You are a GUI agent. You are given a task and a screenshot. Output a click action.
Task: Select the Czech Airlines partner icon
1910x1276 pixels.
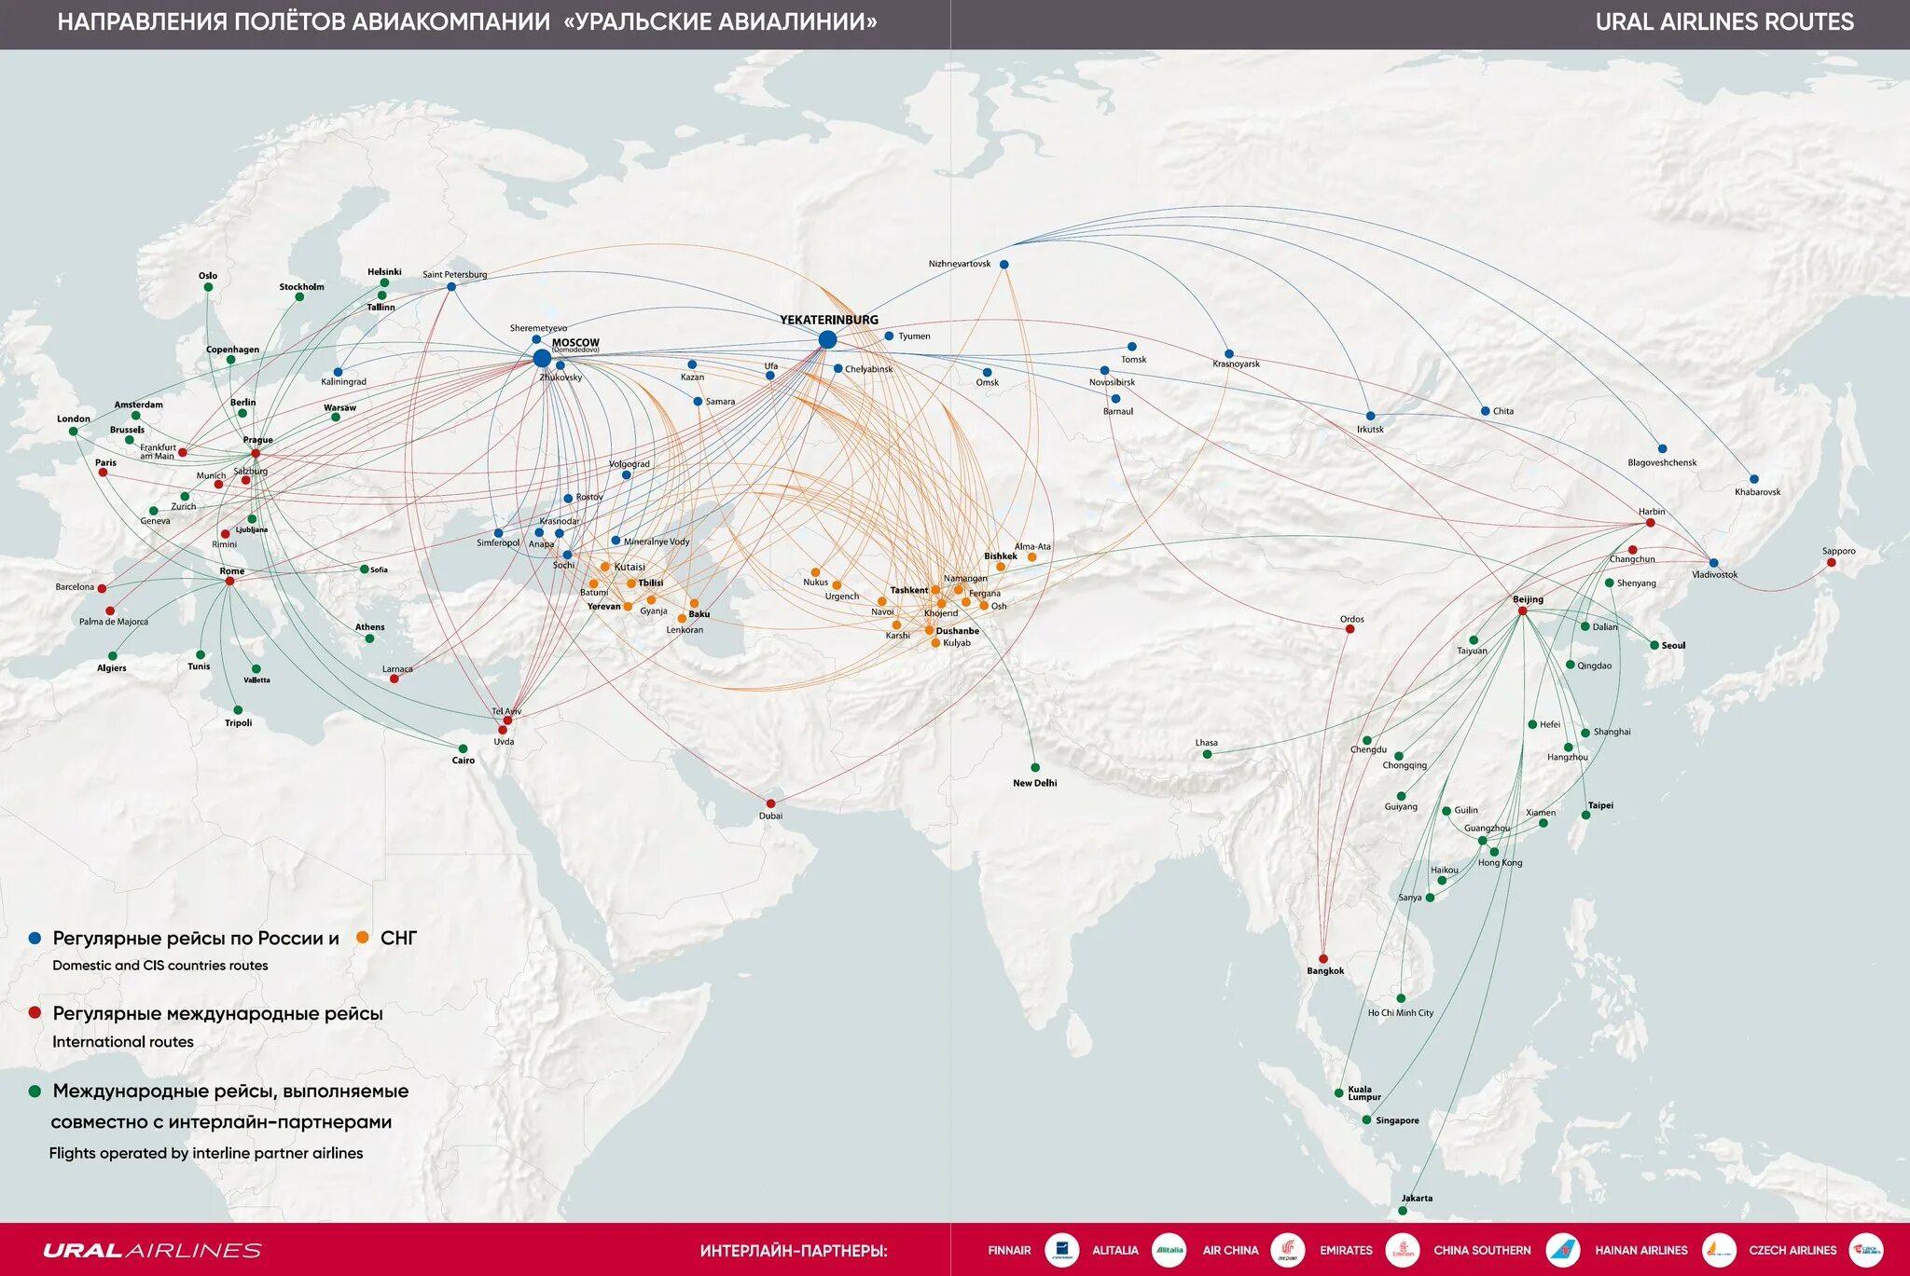1872,1250
